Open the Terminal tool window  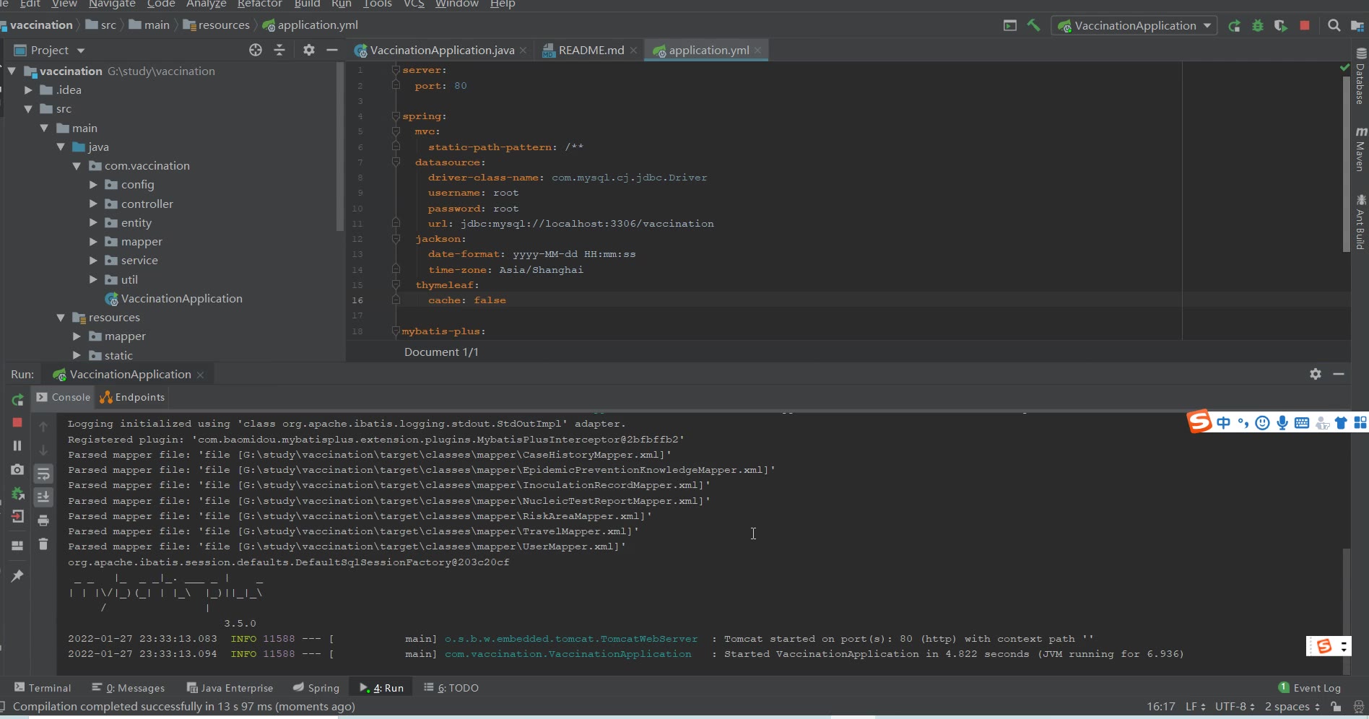43,688
